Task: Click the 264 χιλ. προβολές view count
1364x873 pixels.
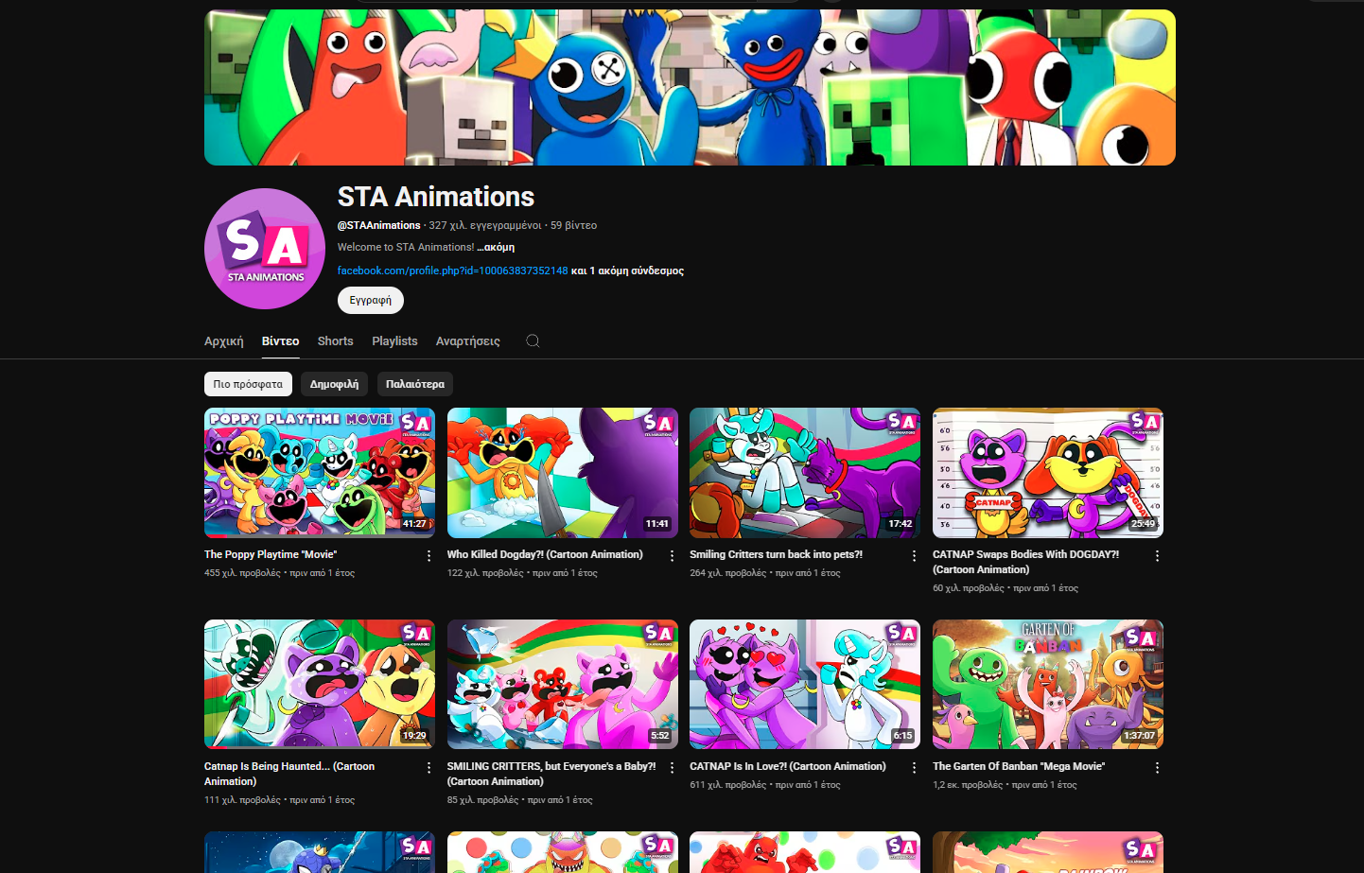Action: click(728, 573)
